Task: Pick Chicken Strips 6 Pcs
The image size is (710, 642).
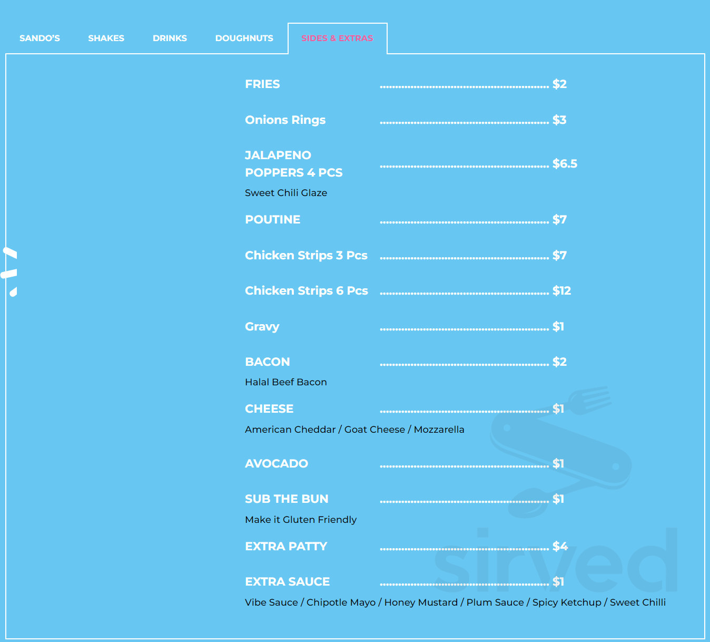Action: tap(306, 291)
